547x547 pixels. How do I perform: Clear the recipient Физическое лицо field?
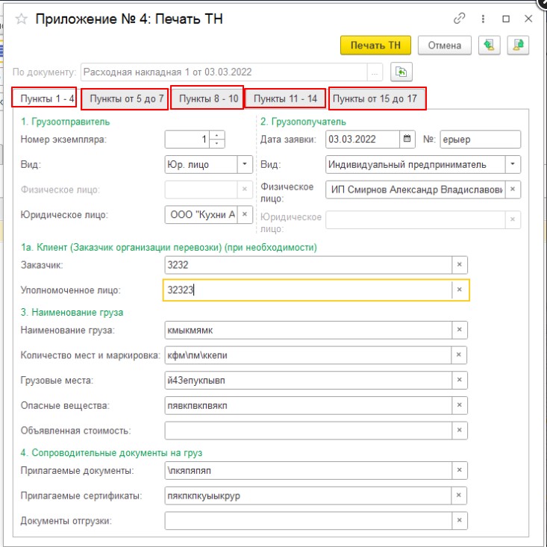point(513,189)
